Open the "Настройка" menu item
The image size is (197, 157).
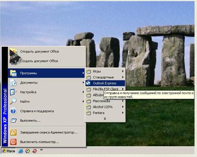(47, 92)
